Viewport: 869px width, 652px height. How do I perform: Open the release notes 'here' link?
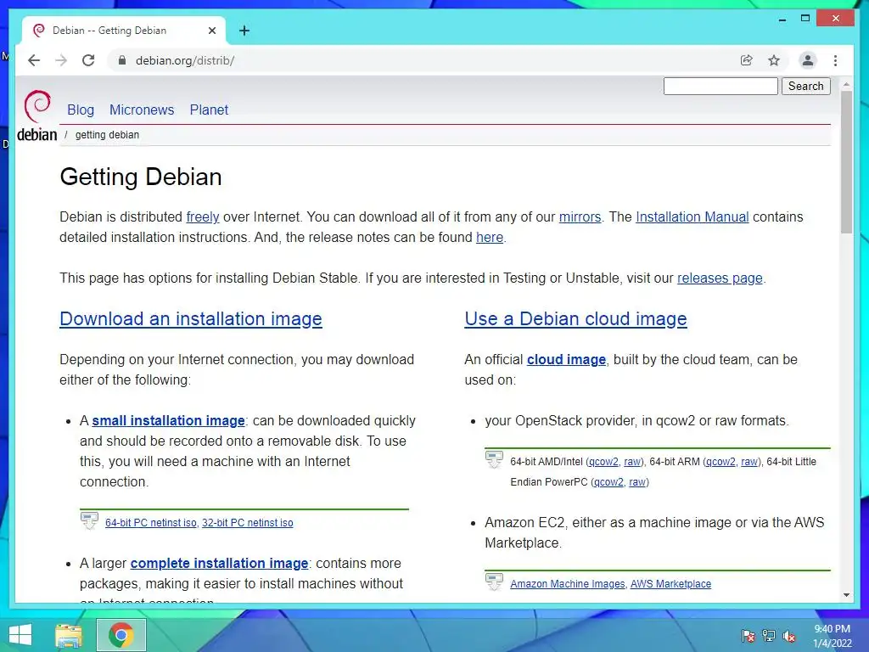pos(490,238)
